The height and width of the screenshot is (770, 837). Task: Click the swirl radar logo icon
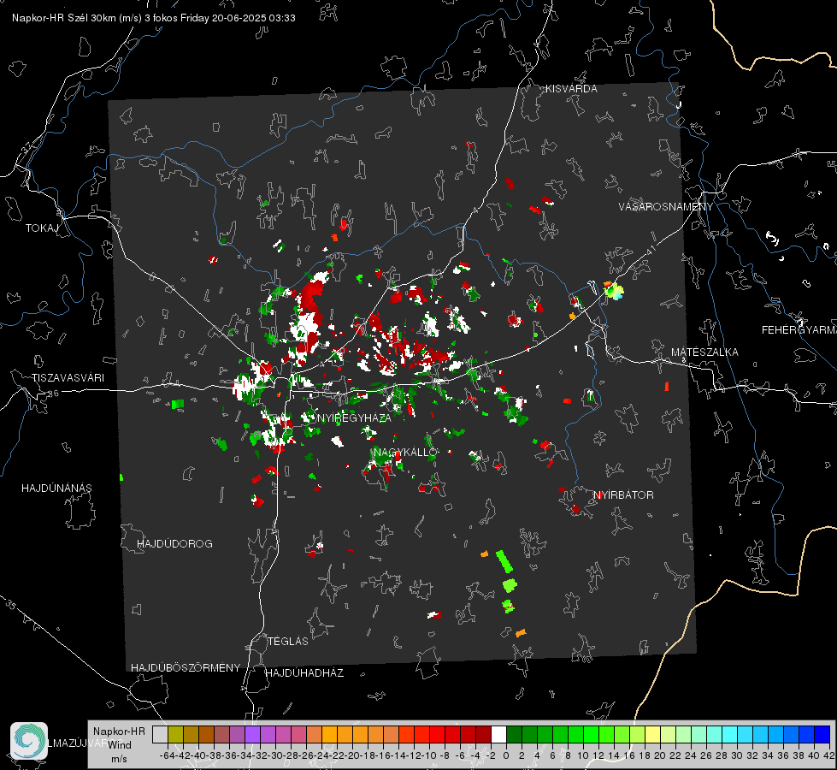(x=29, y=741)
